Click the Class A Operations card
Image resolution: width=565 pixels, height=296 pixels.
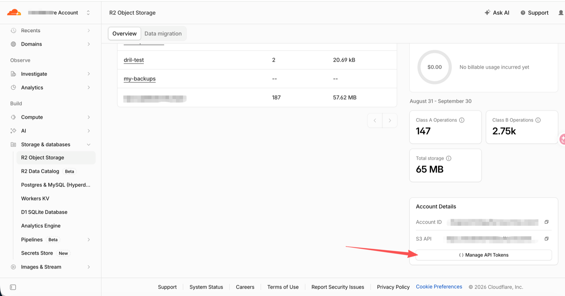pos(445,127)
